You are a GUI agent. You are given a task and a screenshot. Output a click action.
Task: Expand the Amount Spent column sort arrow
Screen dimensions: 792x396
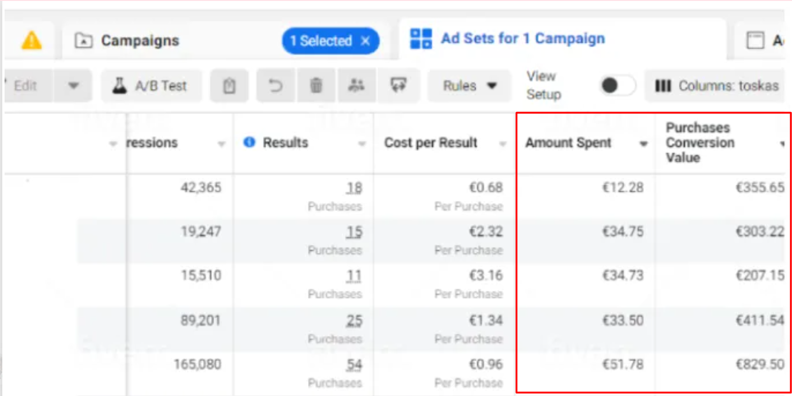pyautogui.click(x=643, y=144)
